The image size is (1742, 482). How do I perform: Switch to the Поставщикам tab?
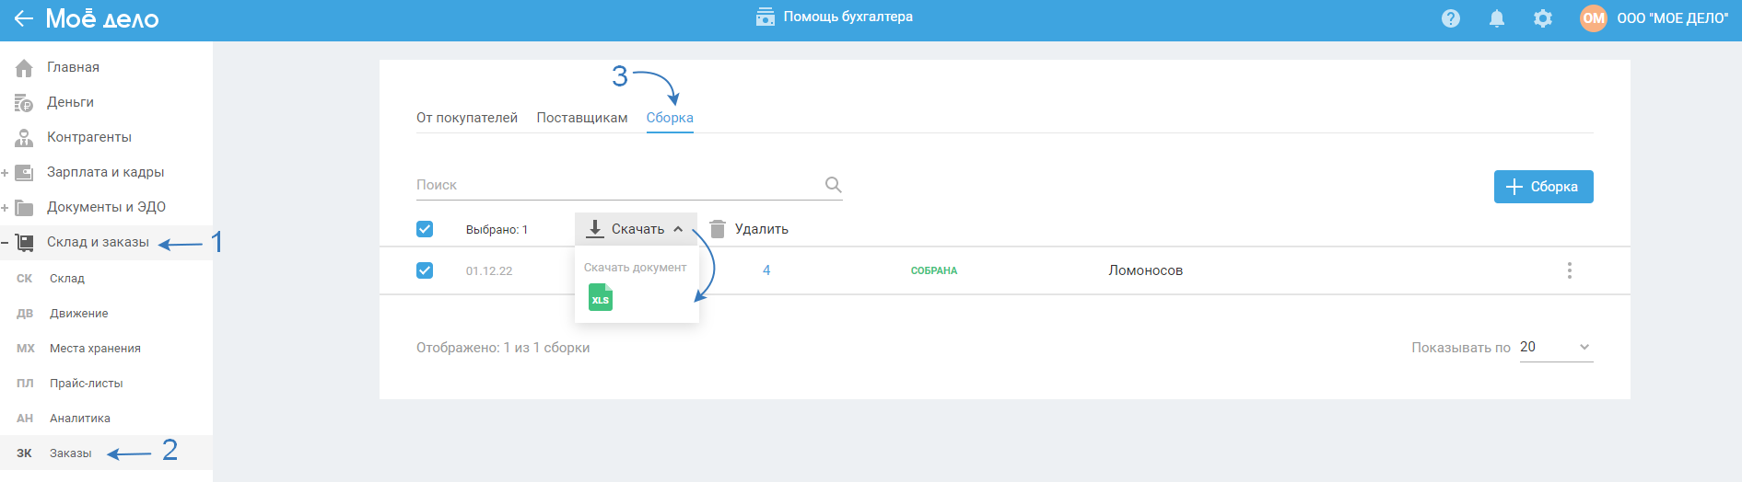pyautogui.click(x=582, y=118)
